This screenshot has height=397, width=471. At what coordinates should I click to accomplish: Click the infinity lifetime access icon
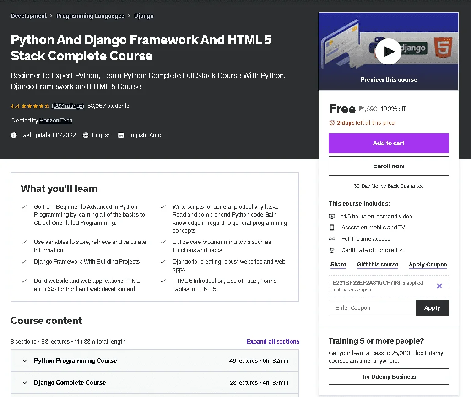(x=332, y=239)
